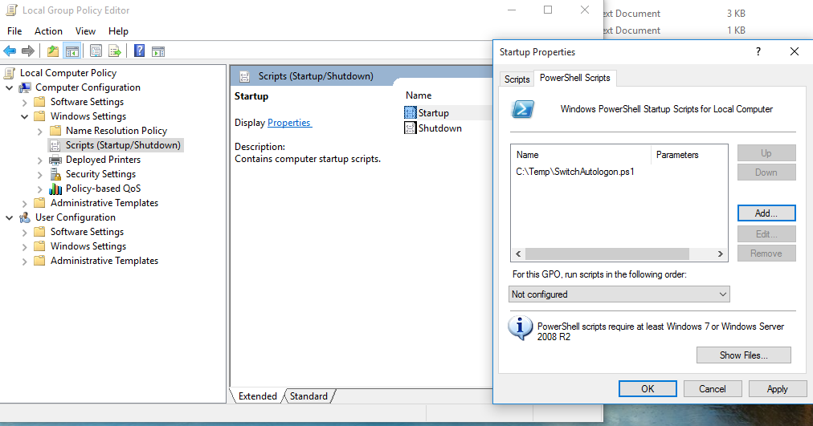The width and height of the screenshot is (813, 426).
Task: Expand Administrative Templates under Computer Configuration
Action: pyautogui.click(x=24, y=204)
